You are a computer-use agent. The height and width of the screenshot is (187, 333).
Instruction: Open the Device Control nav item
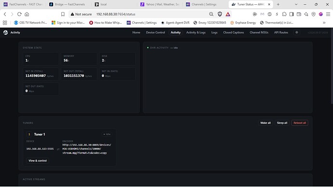[155, 32]
